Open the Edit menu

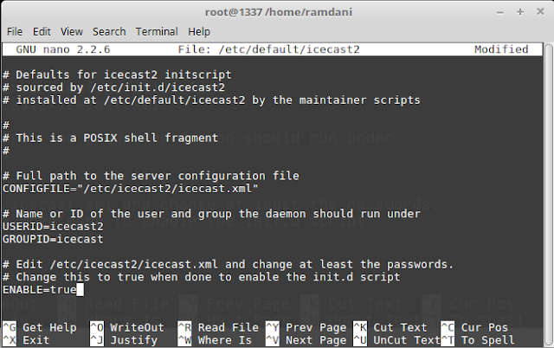pyautogui.click(x=42, y=32)
